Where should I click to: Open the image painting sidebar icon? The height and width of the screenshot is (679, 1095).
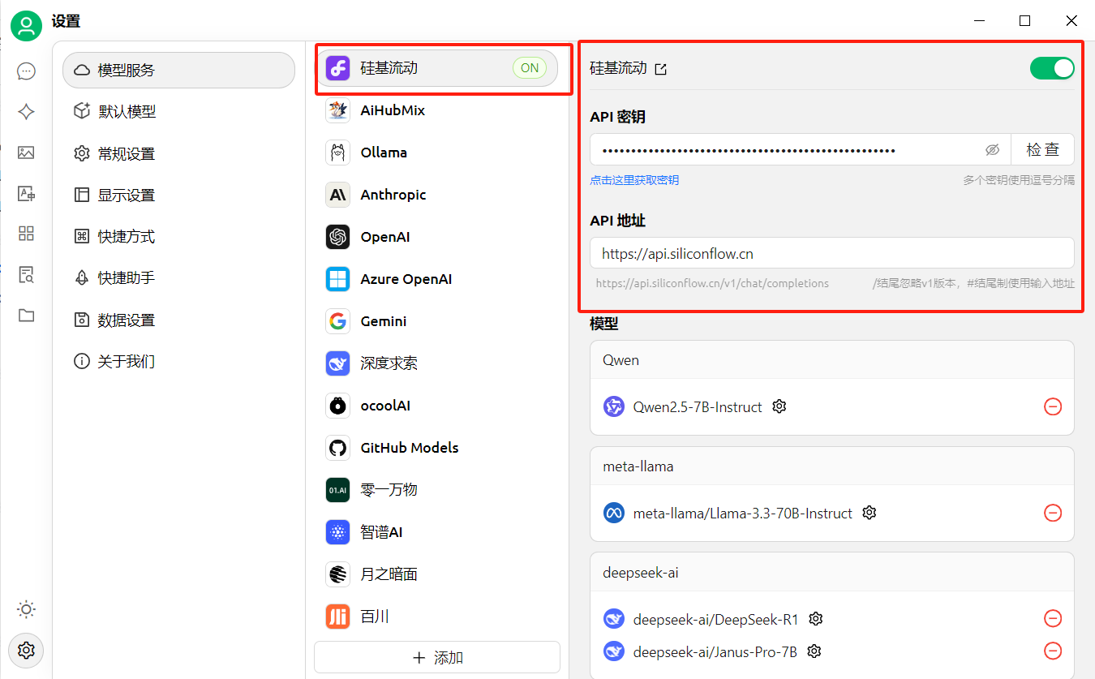click(x=26, y=153)
